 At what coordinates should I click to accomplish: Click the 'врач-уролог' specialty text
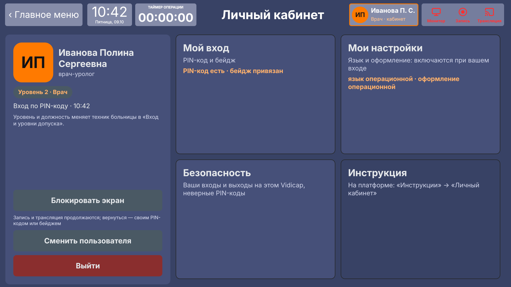[77, 74]
